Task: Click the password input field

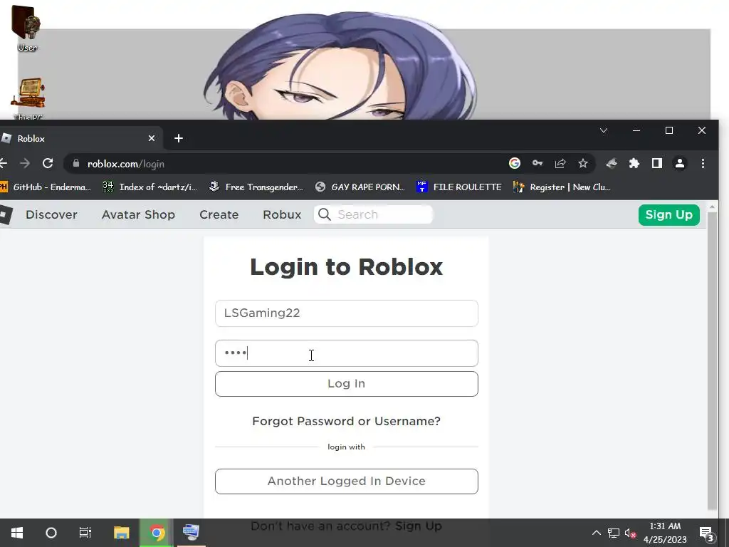Action: (347, 353)
